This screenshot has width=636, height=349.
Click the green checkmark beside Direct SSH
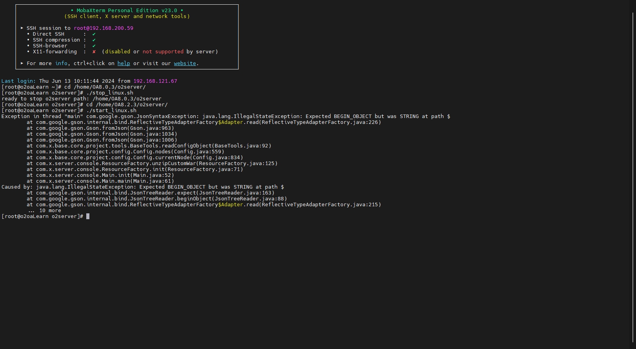(x=94, y=34)
